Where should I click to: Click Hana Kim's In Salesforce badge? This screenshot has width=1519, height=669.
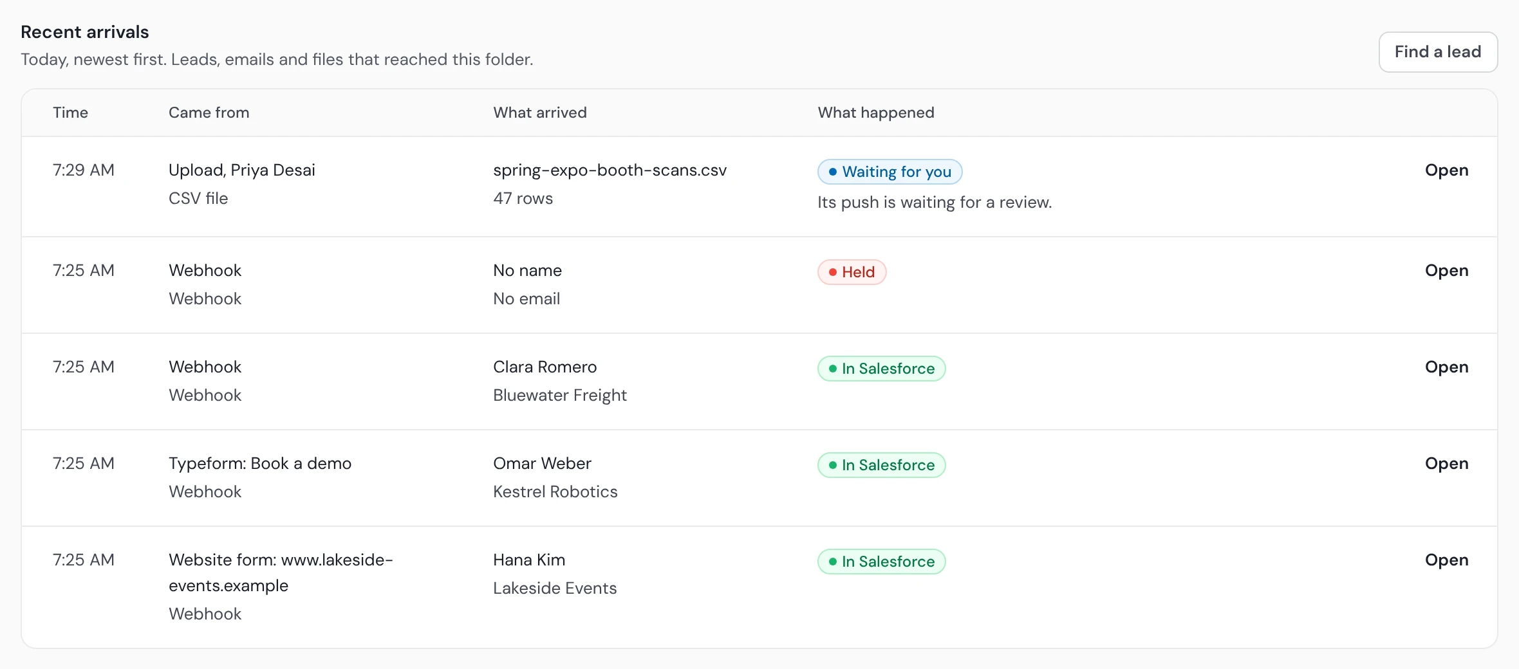[881, 562]
